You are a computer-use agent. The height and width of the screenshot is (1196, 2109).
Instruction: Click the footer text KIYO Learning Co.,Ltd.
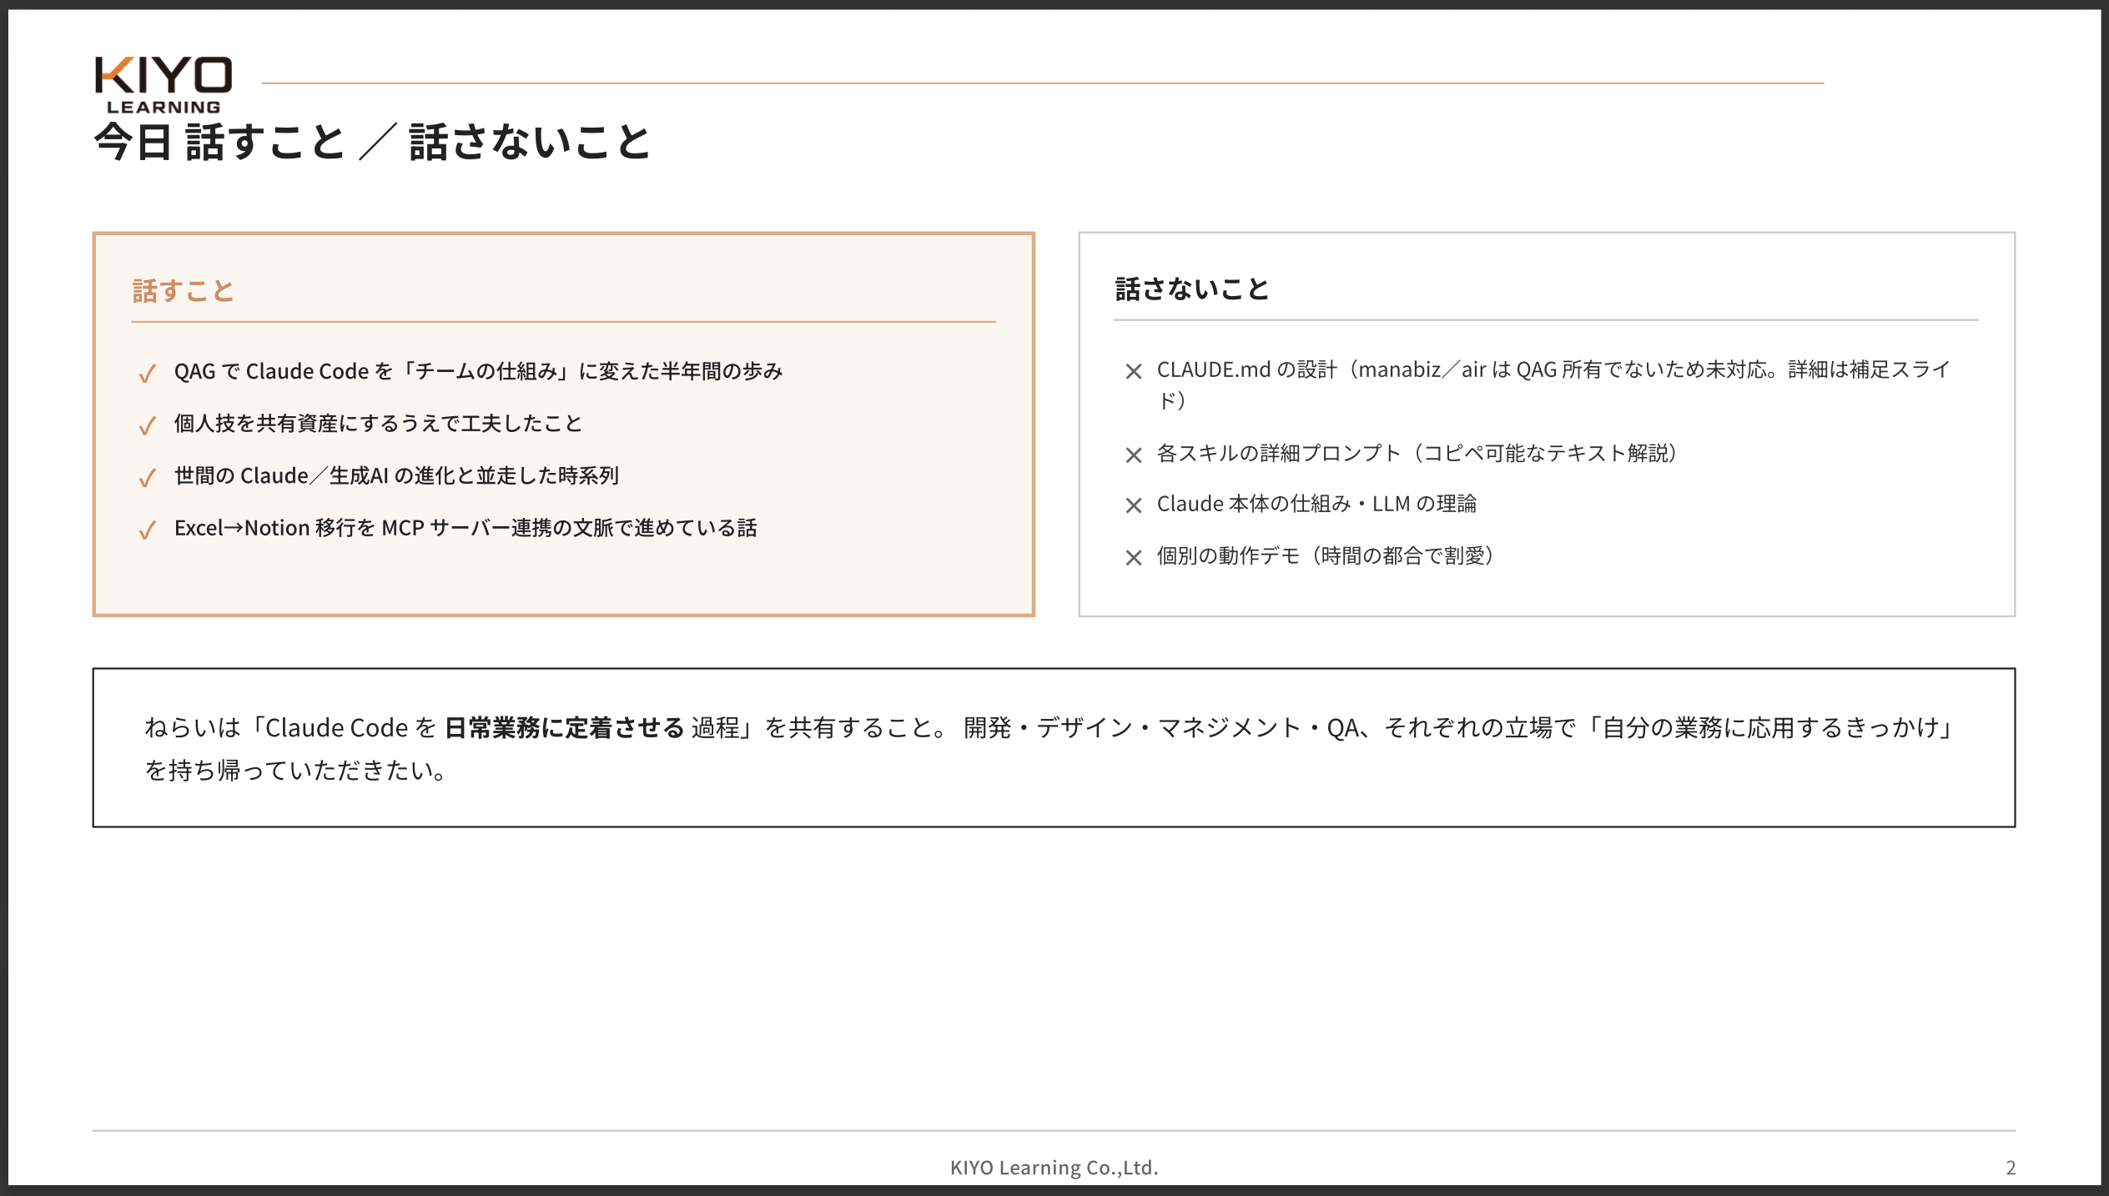[1054, 1168]
